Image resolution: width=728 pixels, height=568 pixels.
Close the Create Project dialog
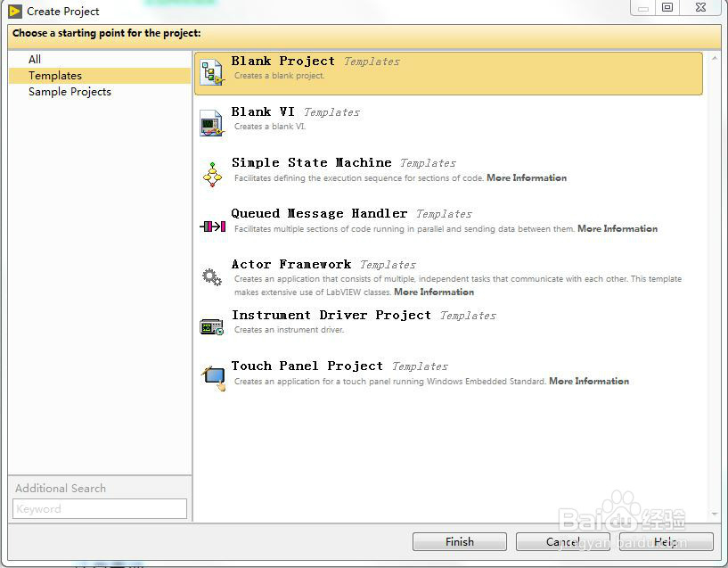pos(701,7)
